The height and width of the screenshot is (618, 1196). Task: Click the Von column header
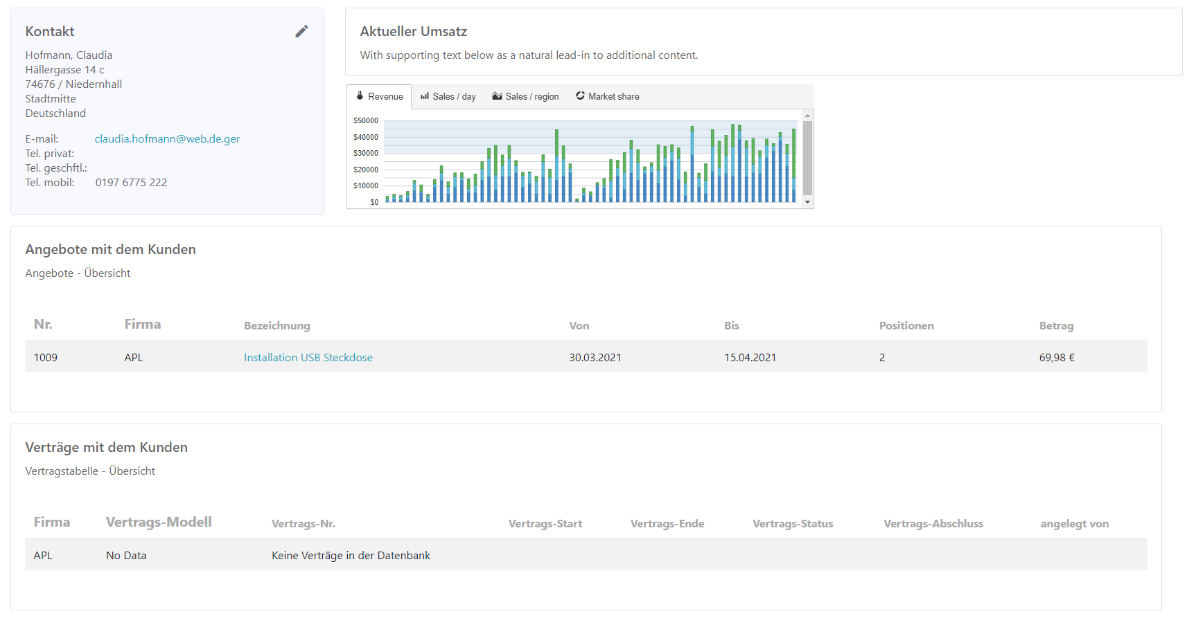pyautogui.click(x=579, y=325)
